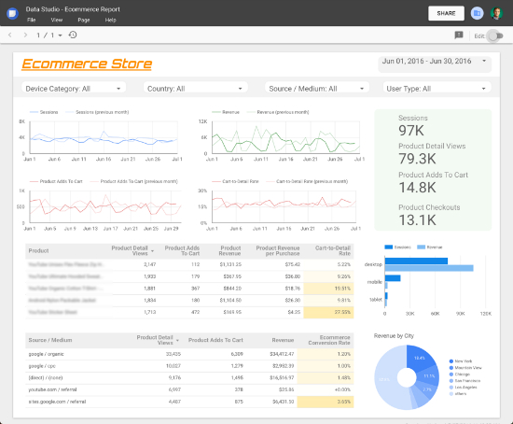
Task: Click the mobile Sessions bar
Action: (x=393, y=278)
